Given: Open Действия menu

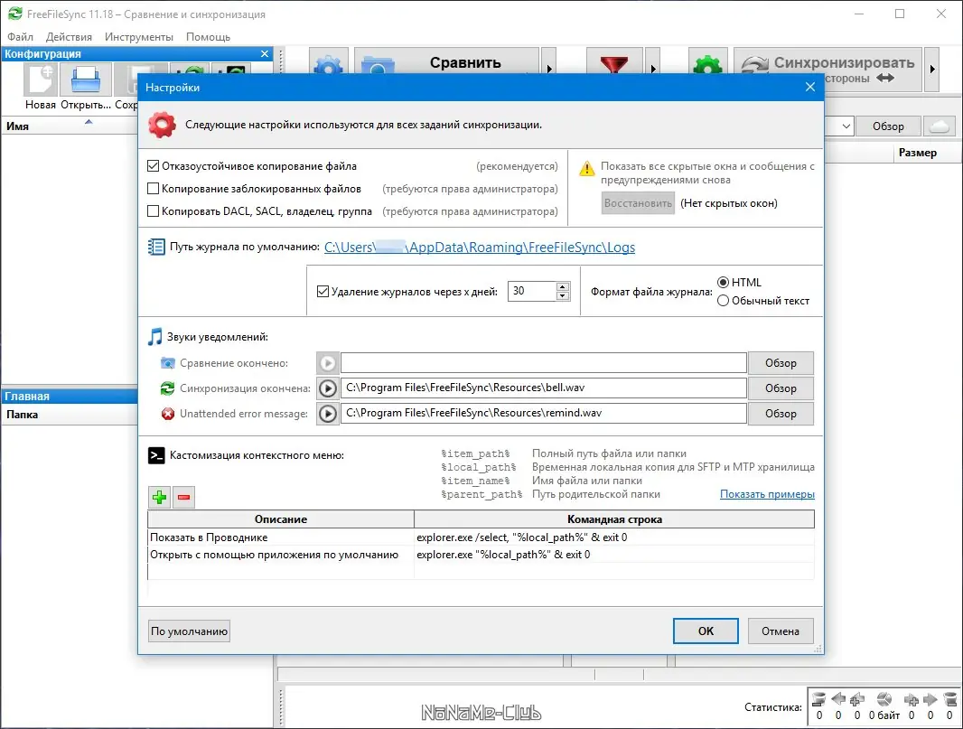Looking at the screenshot, I should 69,37.
